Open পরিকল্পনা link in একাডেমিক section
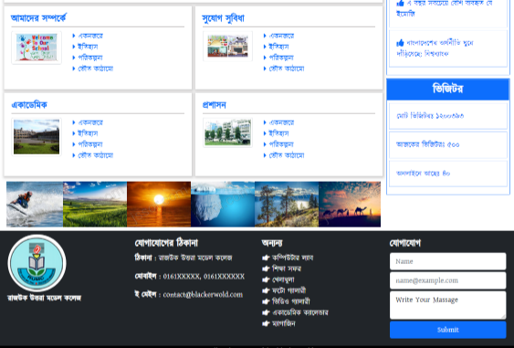Viewport: 514px width, 348px height. [90, 144]
